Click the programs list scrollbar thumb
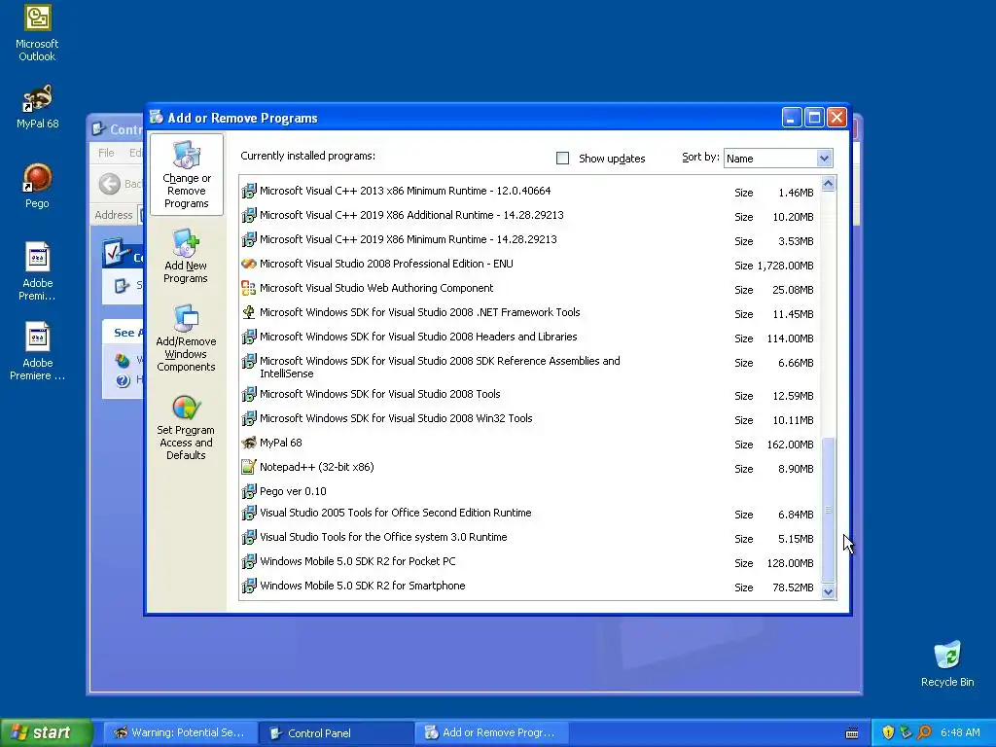The image size is (996, 747). pos(828,510)
